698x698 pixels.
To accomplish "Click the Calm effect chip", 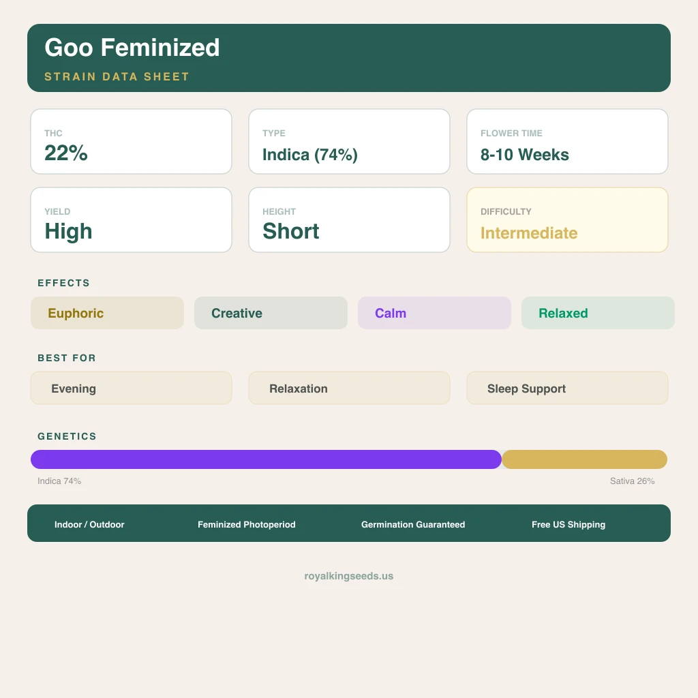I will pos(434,313).
